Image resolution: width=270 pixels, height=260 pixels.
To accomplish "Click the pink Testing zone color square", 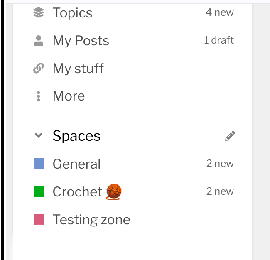I will (x=39, y=219).
